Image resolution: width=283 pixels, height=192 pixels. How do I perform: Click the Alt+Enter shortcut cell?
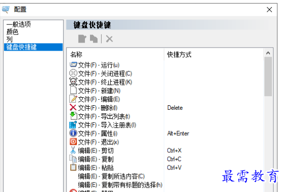(178, 133)
